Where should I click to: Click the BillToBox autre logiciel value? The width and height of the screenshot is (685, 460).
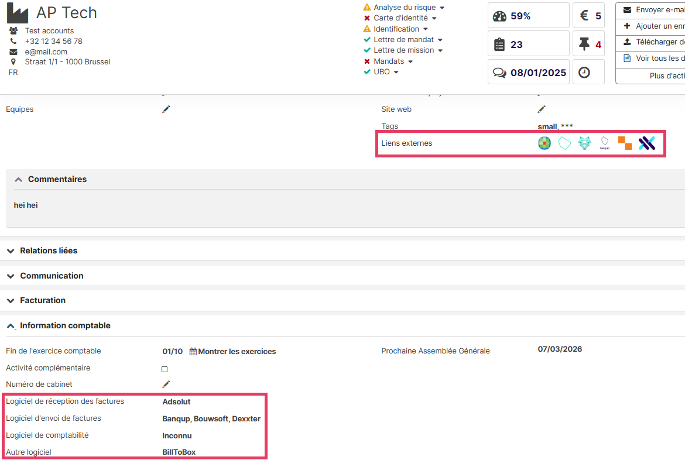click(179, 452)
